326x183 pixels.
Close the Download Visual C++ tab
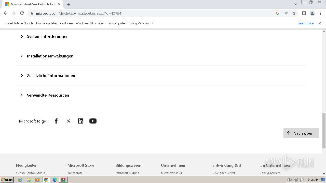tap(59, 4)
